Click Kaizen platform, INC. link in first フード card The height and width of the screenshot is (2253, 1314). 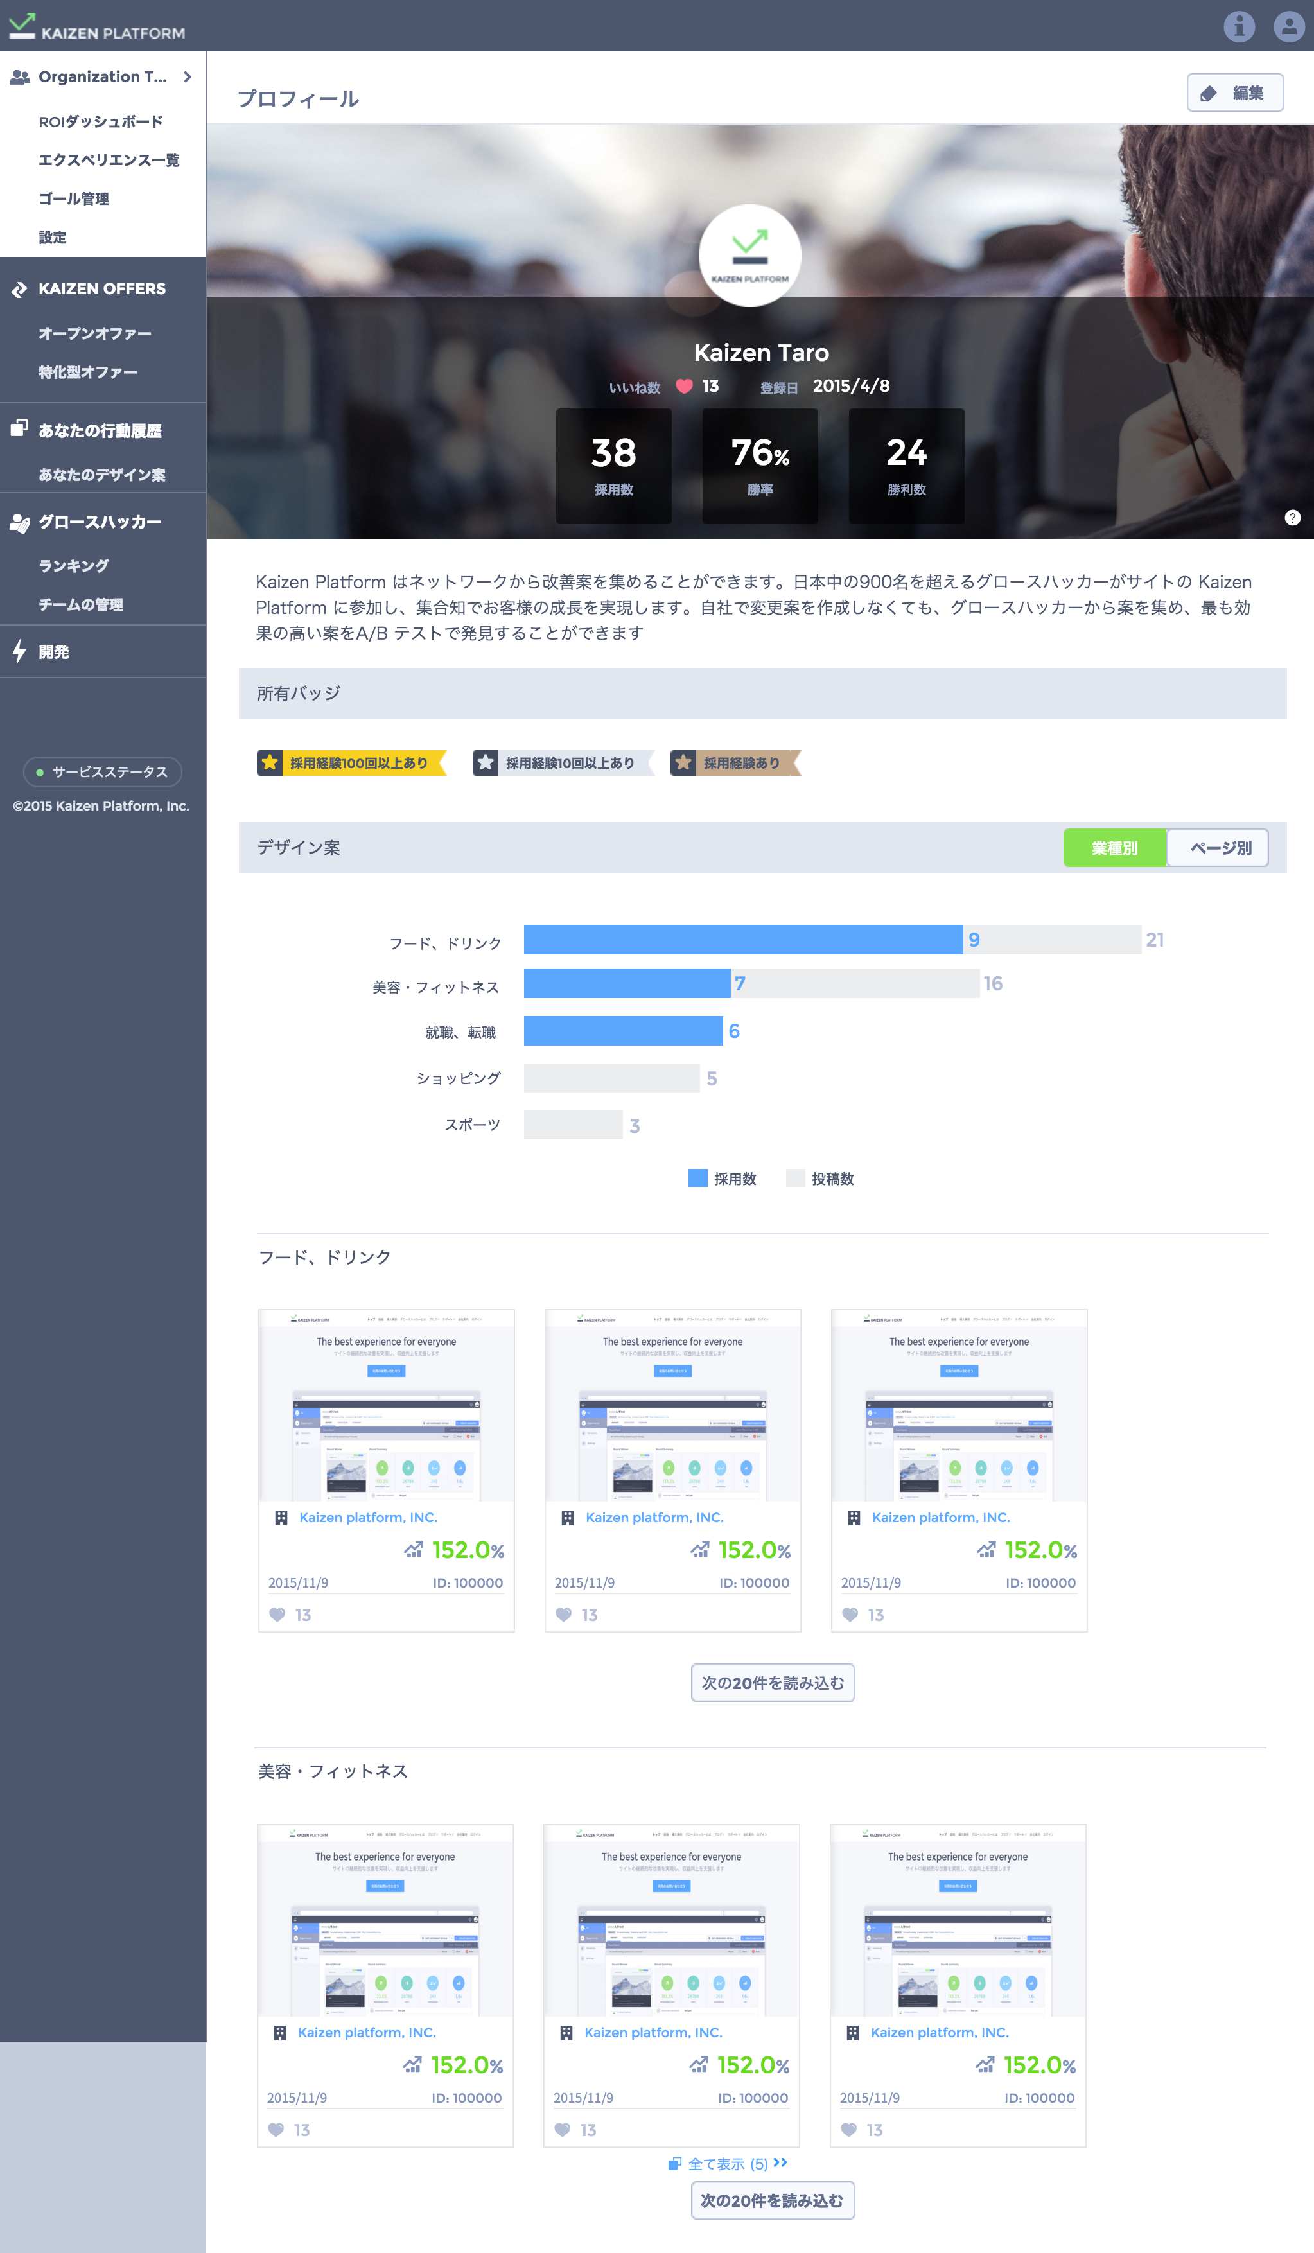[368, 1518]
